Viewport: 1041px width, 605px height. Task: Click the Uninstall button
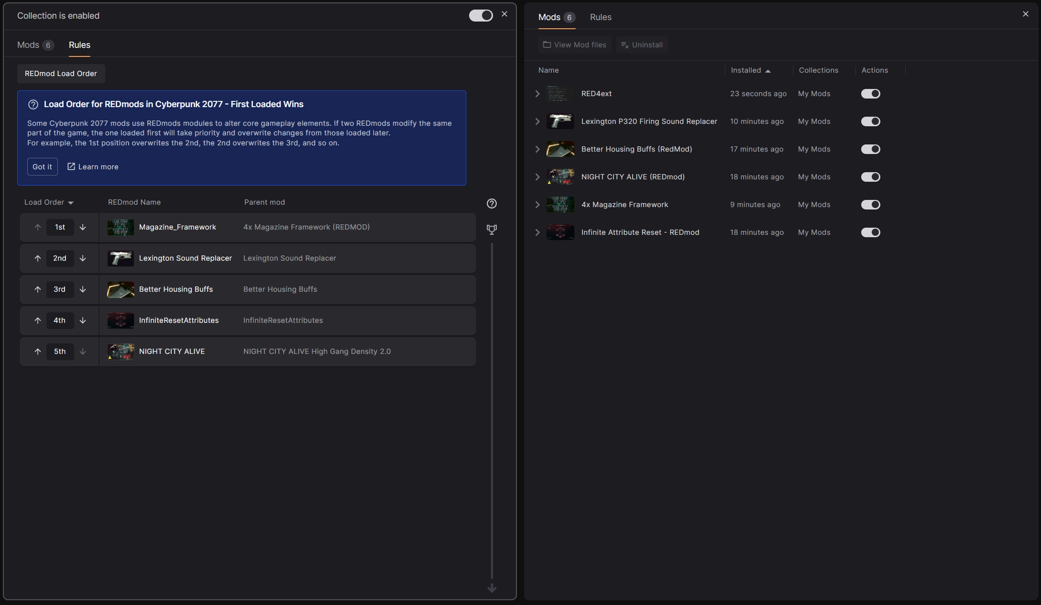coord(642,45)
